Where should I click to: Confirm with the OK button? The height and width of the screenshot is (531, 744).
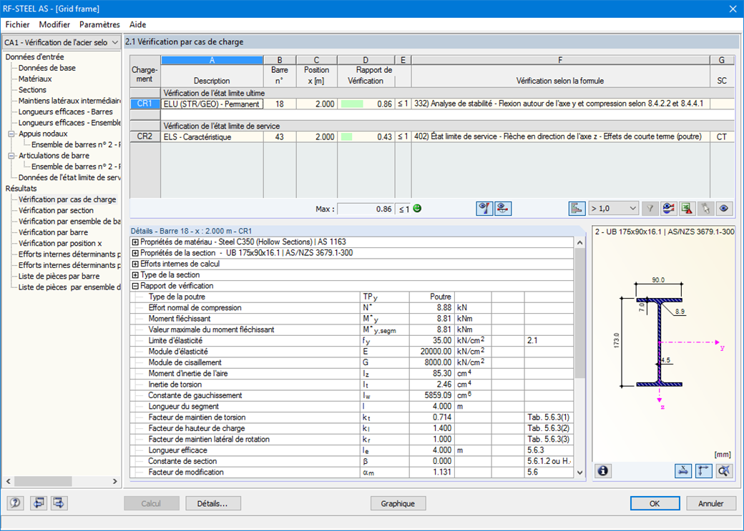coord(655,504)
